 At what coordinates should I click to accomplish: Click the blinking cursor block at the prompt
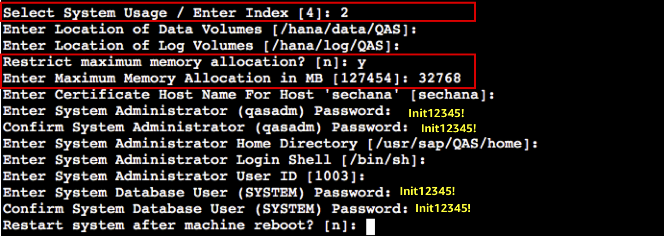coord(370,227)
